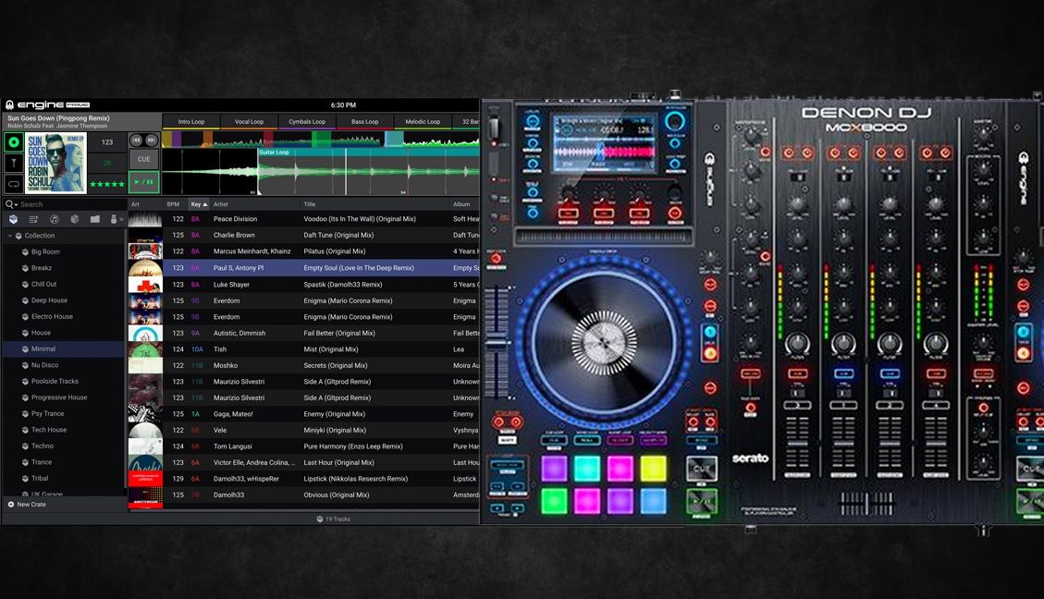Screen dimensions: 1044x599
Task: Select the Intro Loop tab
Action: click(x=191, y=122)
